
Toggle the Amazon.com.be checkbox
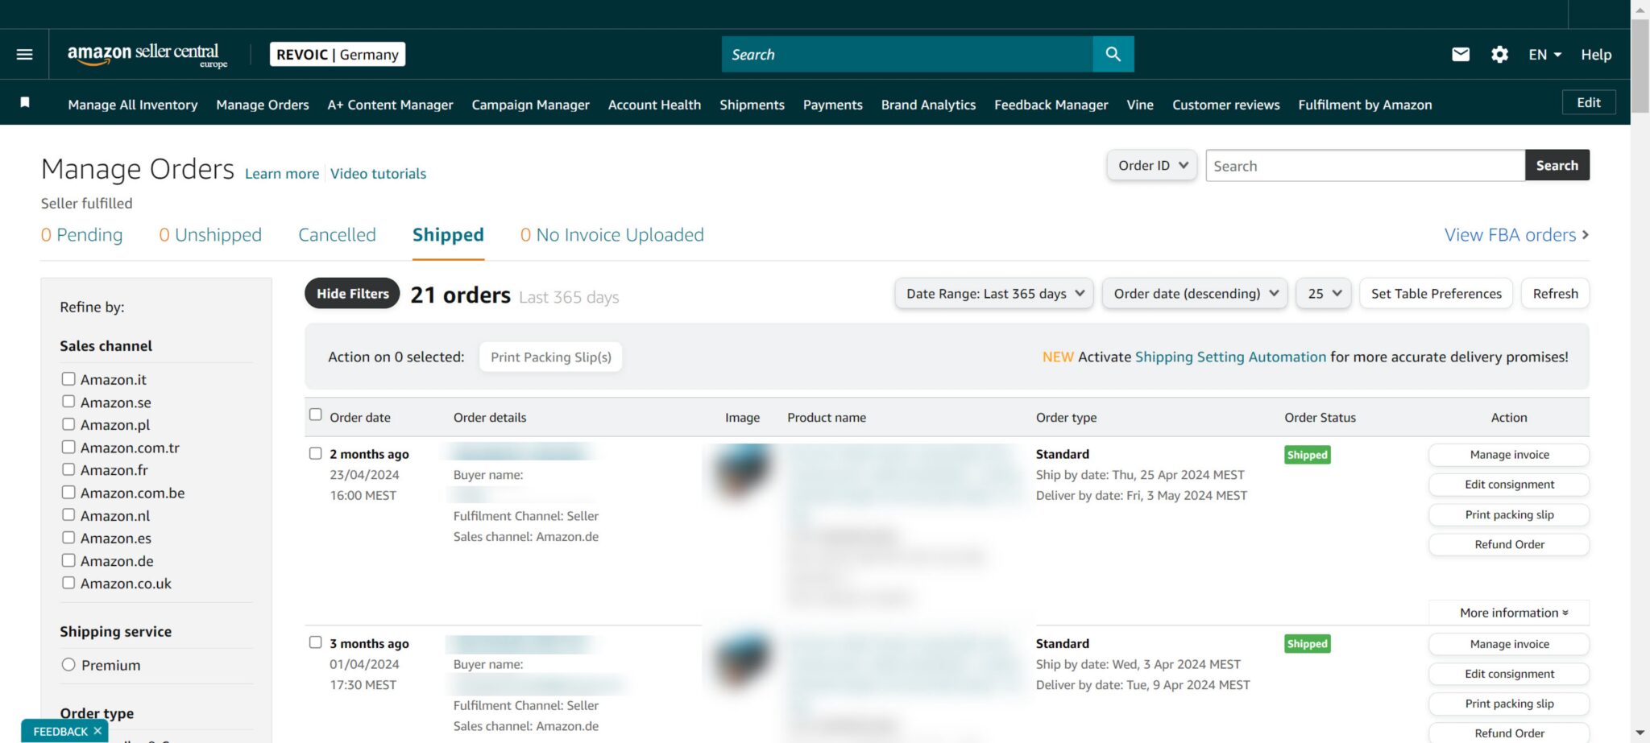(68, 492)
